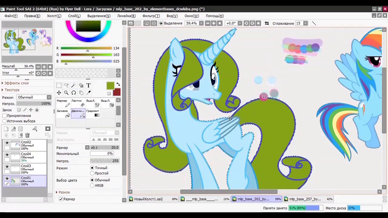The height and width of the screenshot is (218, 388).
Task: Hide layer Слой4 with eye icon
Action: (7, 154)
